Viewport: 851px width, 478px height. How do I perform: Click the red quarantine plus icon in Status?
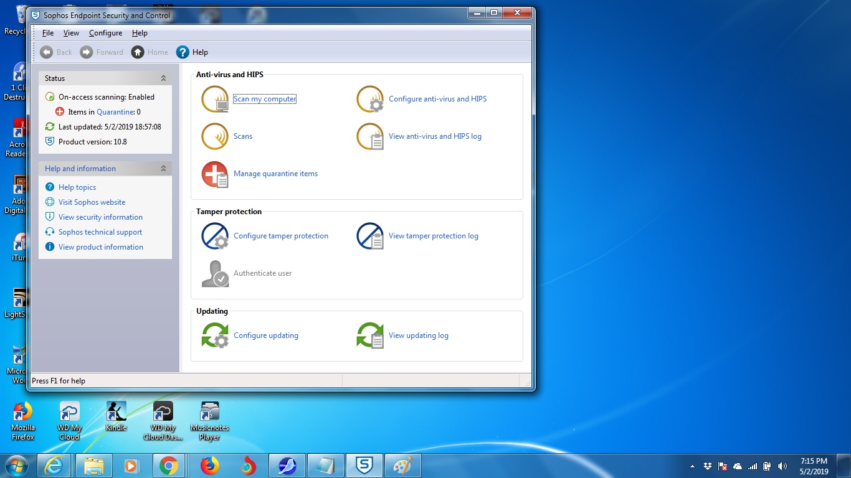pyautogui.click(x=60, y=112)
